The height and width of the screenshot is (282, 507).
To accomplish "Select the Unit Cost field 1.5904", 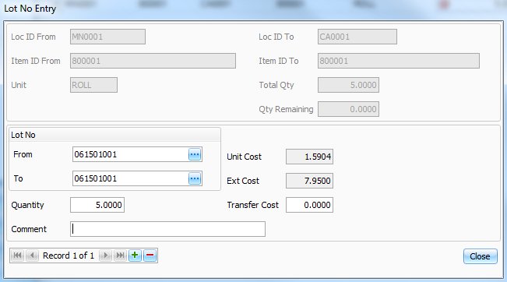I will (x=309, y=157).
